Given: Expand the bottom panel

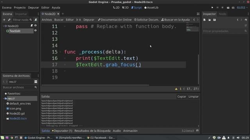Looking at the screenshot, I should coord(197,131).
